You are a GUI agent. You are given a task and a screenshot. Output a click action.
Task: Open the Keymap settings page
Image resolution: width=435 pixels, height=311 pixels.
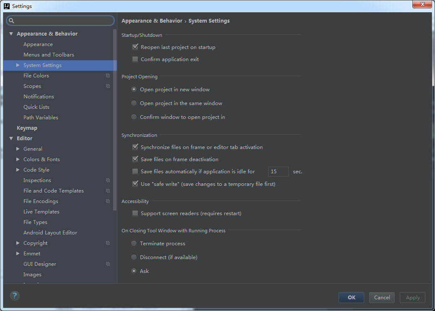click(27, 128)
